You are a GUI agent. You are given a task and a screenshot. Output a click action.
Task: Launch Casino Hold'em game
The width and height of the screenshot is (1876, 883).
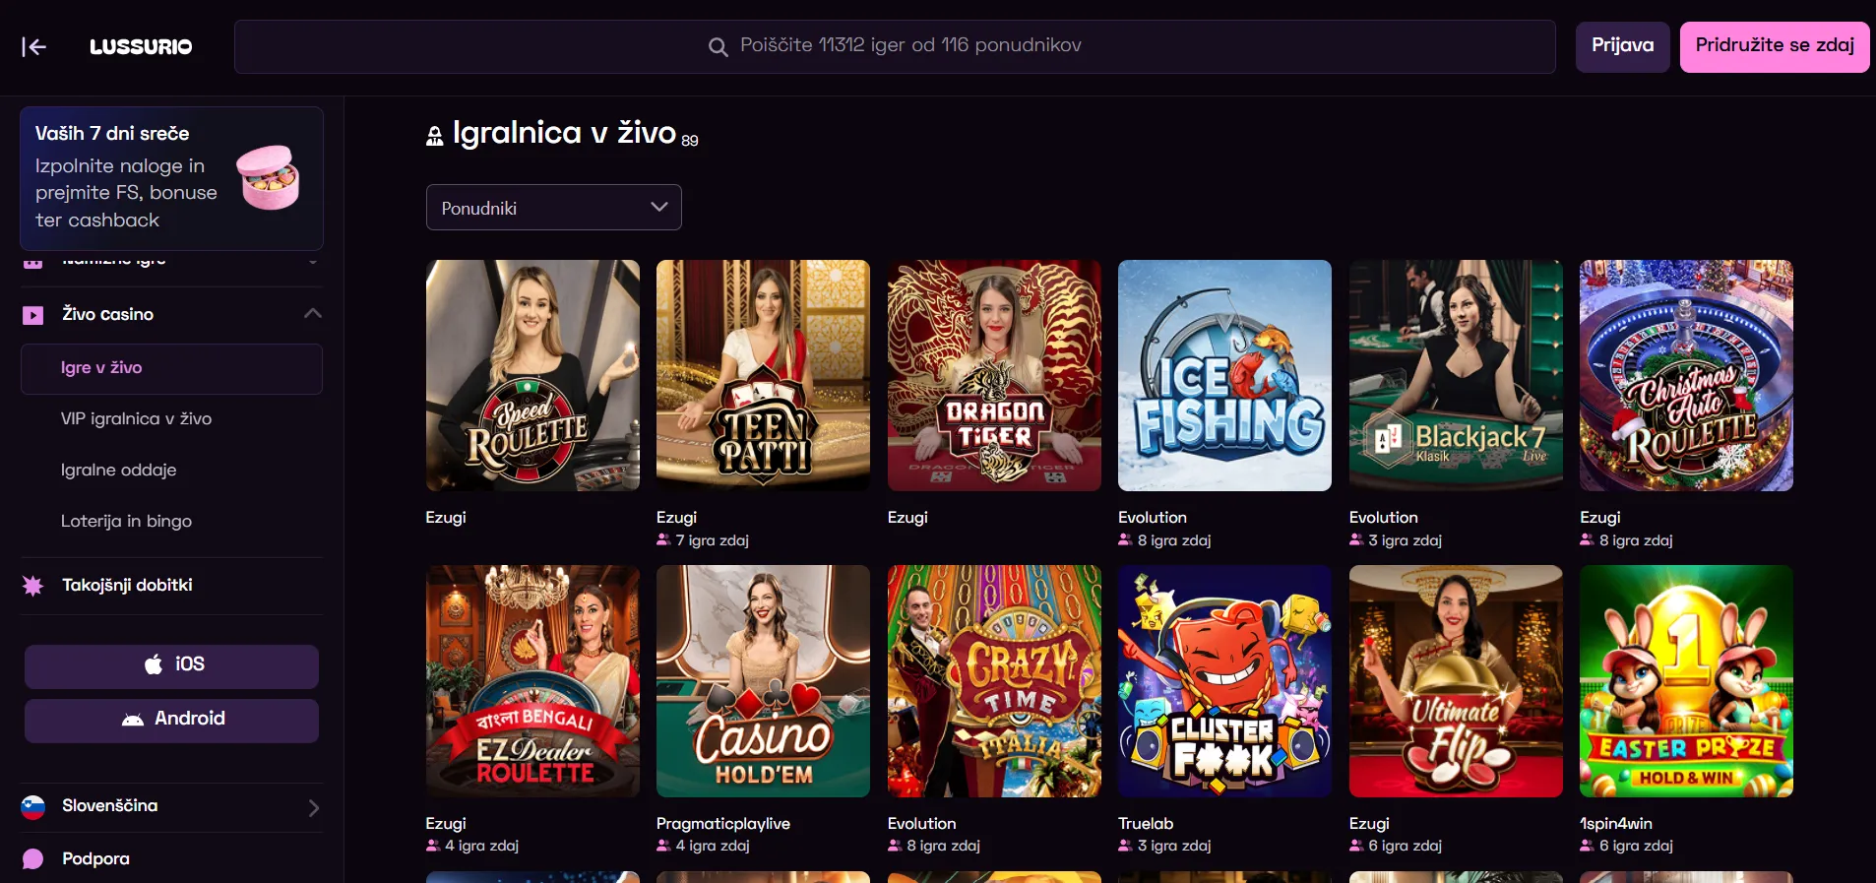pyautogui.click(x=763, y=681)
